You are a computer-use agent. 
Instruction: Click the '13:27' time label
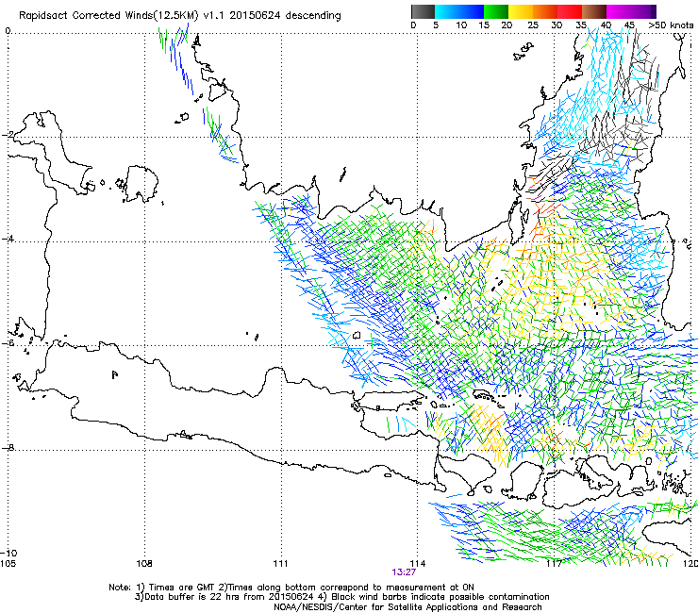point(404,572)
